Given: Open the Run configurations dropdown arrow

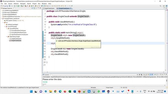Looking at the screenshot, I should (x=20, y=6).
